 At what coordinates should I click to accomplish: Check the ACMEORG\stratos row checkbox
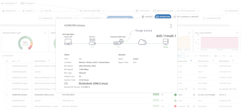7,95
